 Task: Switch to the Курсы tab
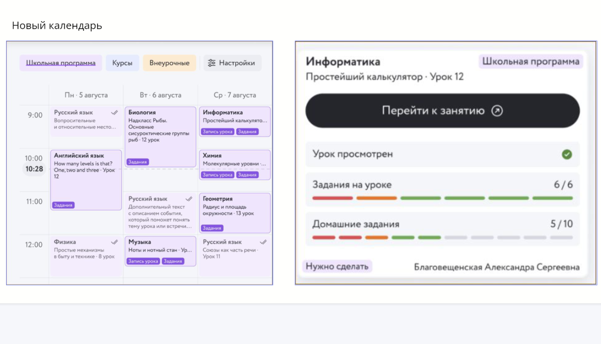coord(122,63)
